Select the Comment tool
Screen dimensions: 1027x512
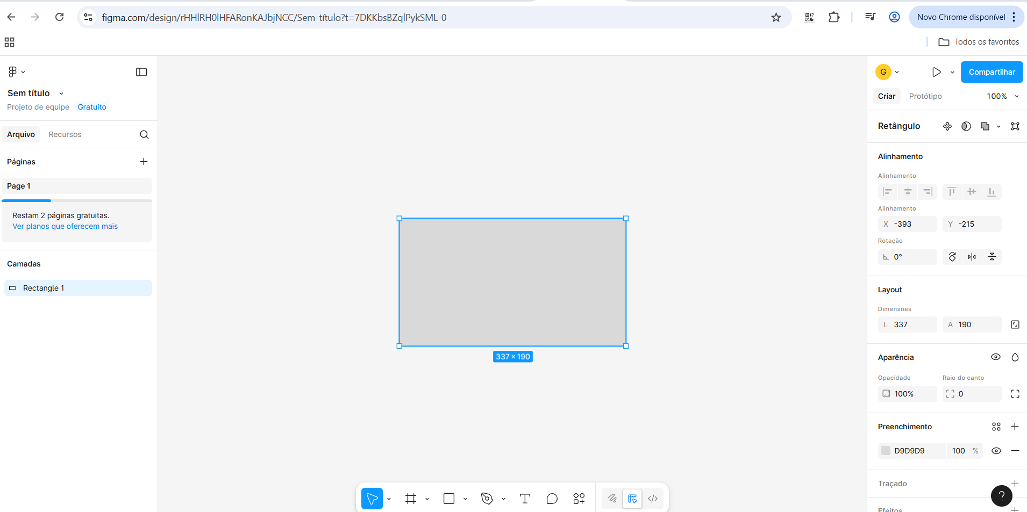coord(552,499)
